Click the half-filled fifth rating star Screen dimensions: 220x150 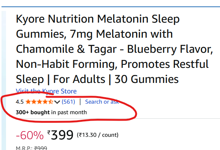click(51, 102)
